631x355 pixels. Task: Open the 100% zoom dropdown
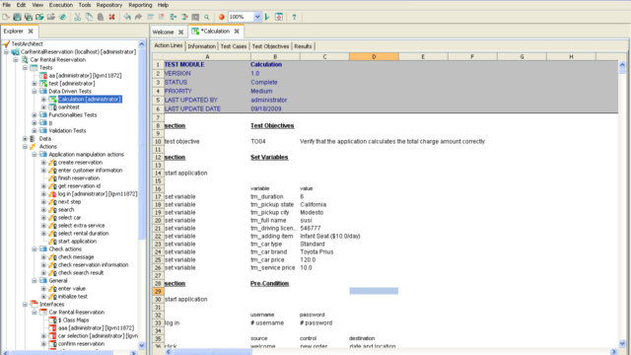pos(257,17)
